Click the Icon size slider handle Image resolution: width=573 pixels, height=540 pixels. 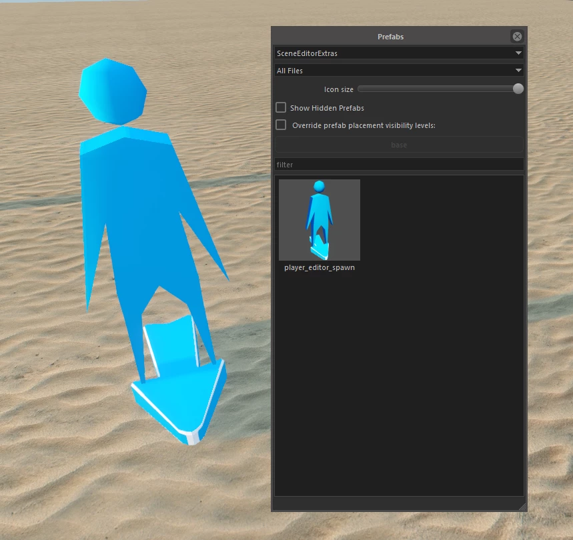(518, 89)
